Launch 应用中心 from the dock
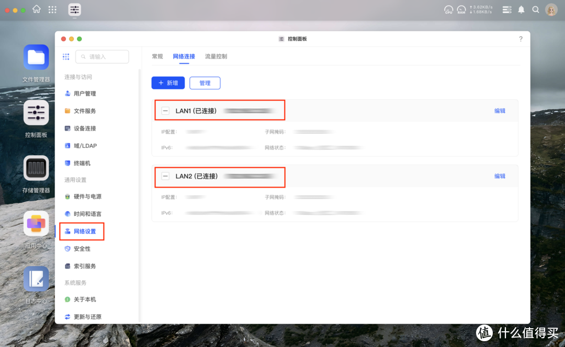This screenshot has width=565, height=347. pyautogui.click(x=36, y=224)
